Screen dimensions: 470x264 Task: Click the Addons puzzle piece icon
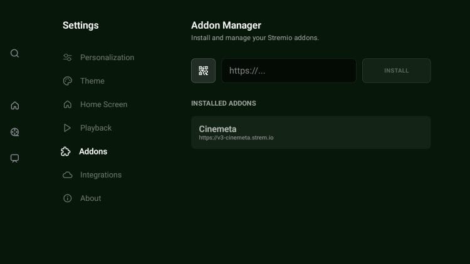(65, 151)
